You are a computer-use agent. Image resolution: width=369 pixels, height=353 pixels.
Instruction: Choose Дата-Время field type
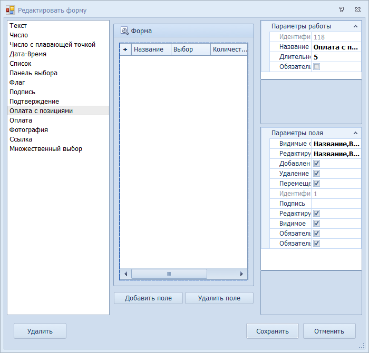[58, 54]
